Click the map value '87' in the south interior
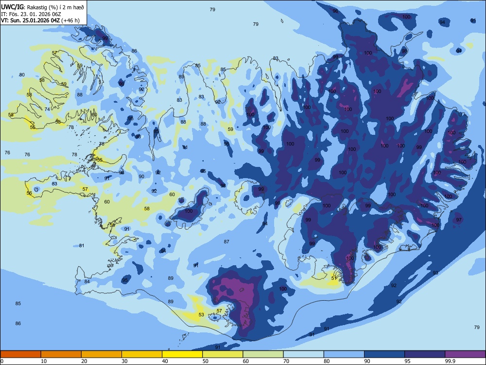486x365 pixels. tap(226, 241)
